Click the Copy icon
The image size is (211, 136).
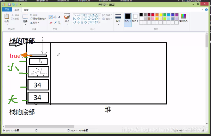tap(13, 19)
